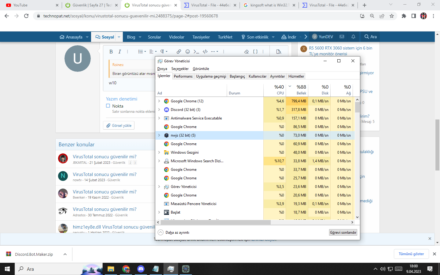This screenshot has width=440, height=275.
Task: Open the Anasayfa nav link
Action: point(71,37)
